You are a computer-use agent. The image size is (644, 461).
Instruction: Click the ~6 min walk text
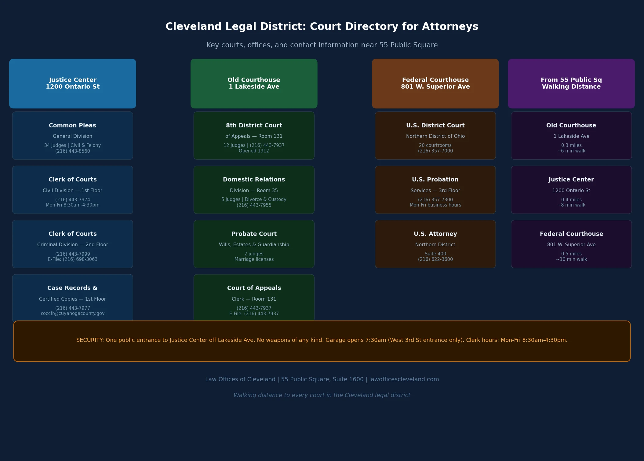571,151
